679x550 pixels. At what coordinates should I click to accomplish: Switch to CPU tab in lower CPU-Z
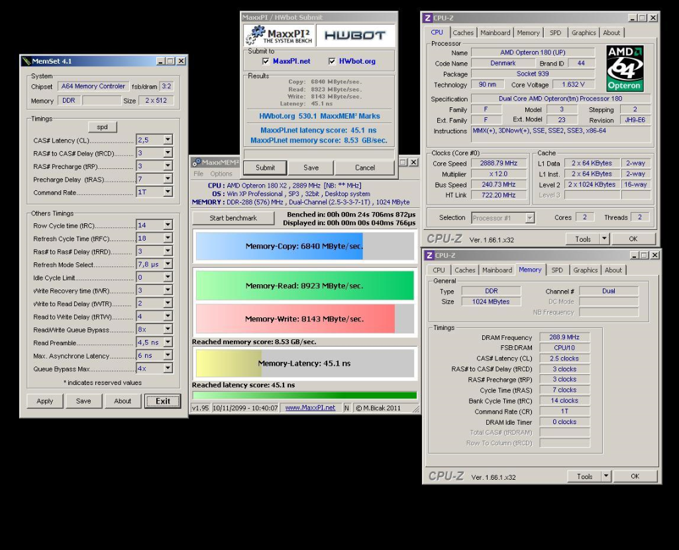tap(439, 270)
